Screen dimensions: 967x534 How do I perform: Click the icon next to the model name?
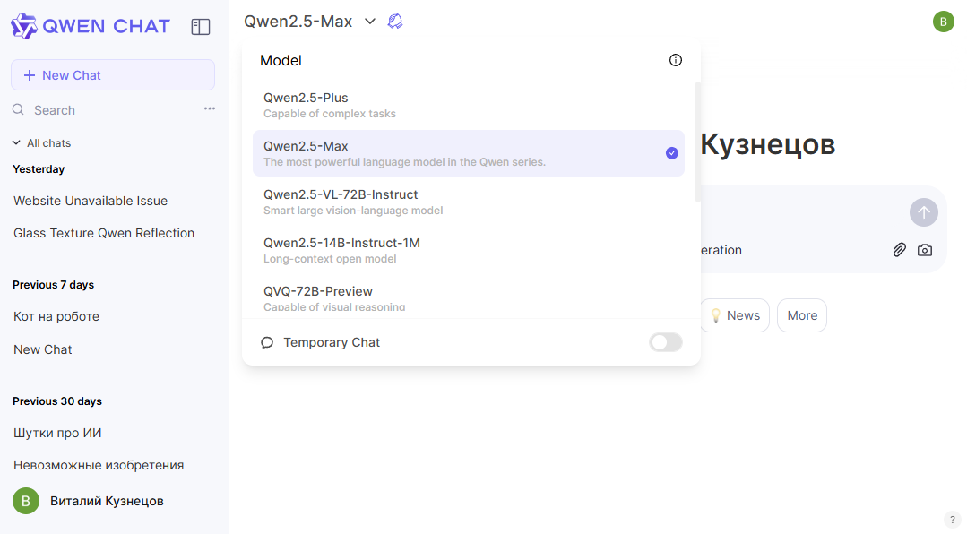[394, 22]
